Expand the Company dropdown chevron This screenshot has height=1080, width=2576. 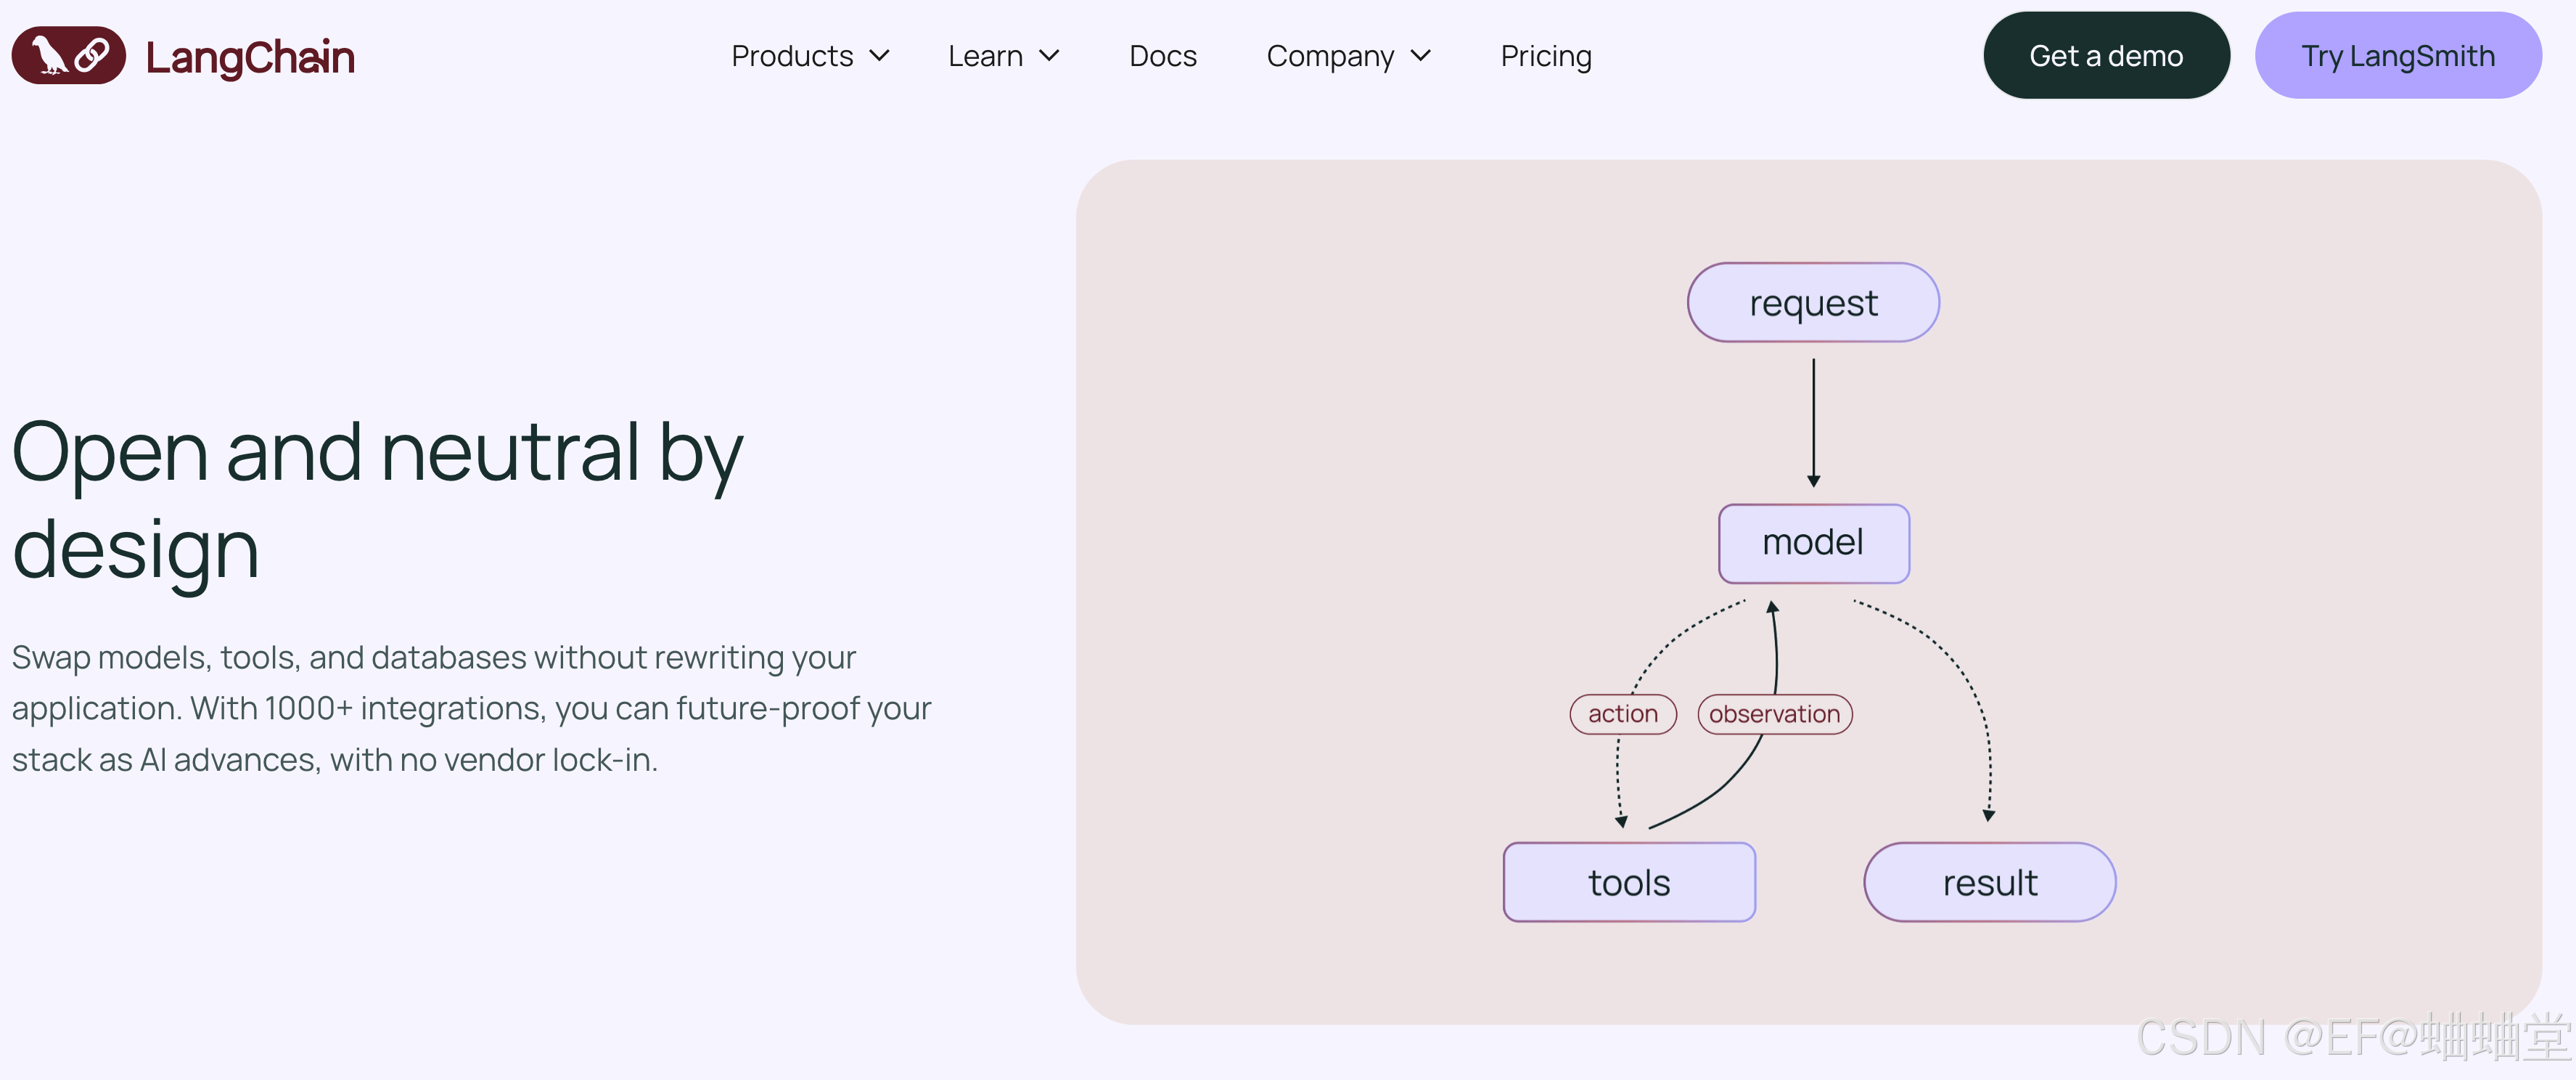(1420, 56)
